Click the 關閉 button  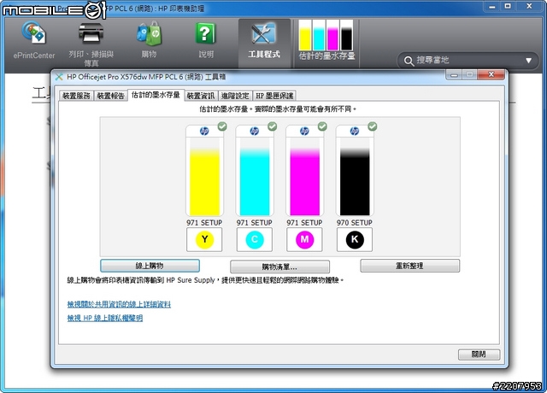(x=479, y=355)
